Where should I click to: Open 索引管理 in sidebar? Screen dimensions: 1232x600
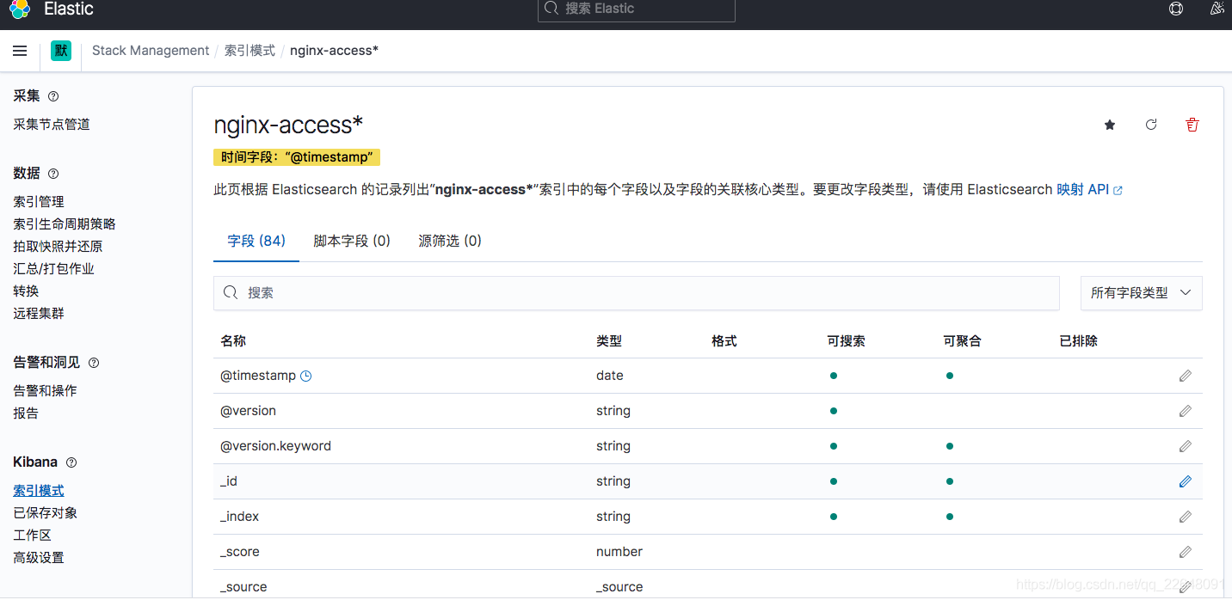pyautogui.click(x=39, y=202)
